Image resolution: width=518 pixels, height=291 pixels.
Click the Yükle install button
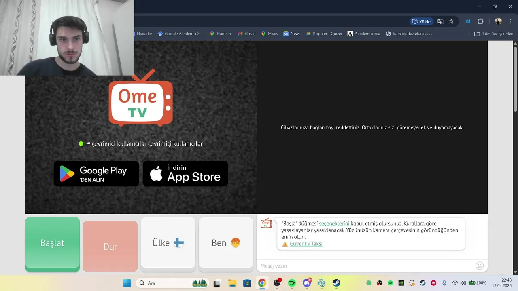tap(421, 21)
